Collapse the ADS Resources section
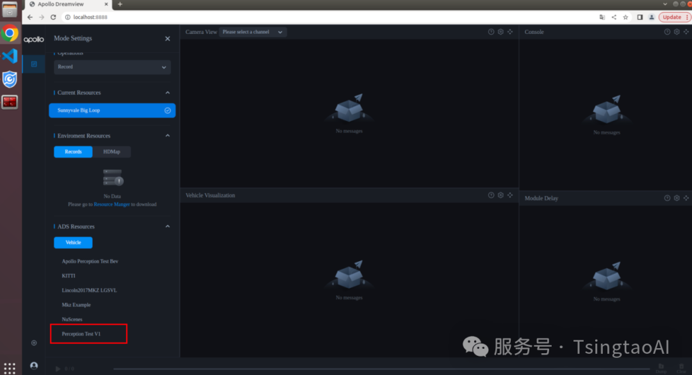The image size is (692, 375). pyautogui.click(x=167, y=227)
